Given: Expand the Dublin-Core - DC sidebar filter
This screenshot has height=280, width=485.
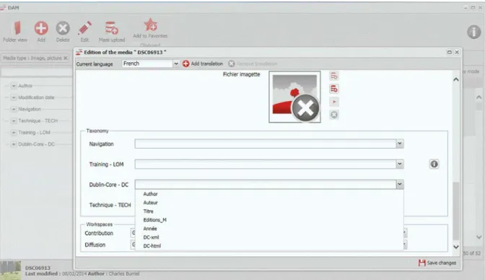Looking at the screenshot, I should pyautogui.click(x=14, y=144).
